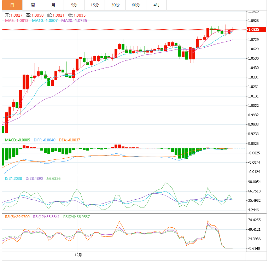Click the current price tag 1.0835
This screenshot has height=264, width=269.
254,30
